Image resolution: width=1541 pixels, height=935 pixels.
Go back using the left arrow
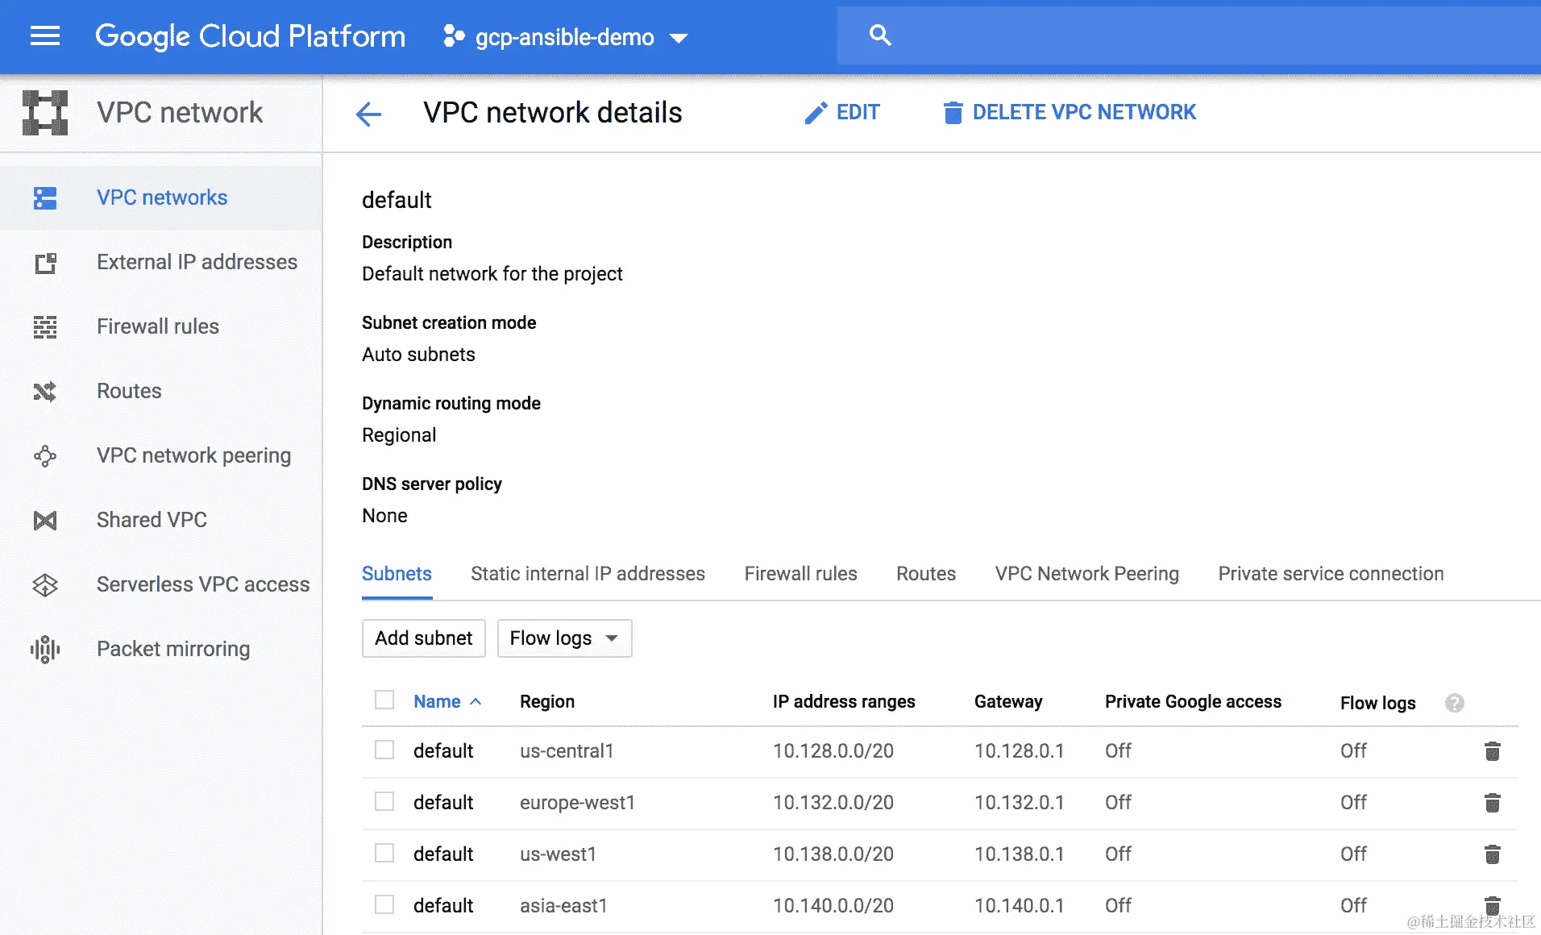tap(368, 114)
